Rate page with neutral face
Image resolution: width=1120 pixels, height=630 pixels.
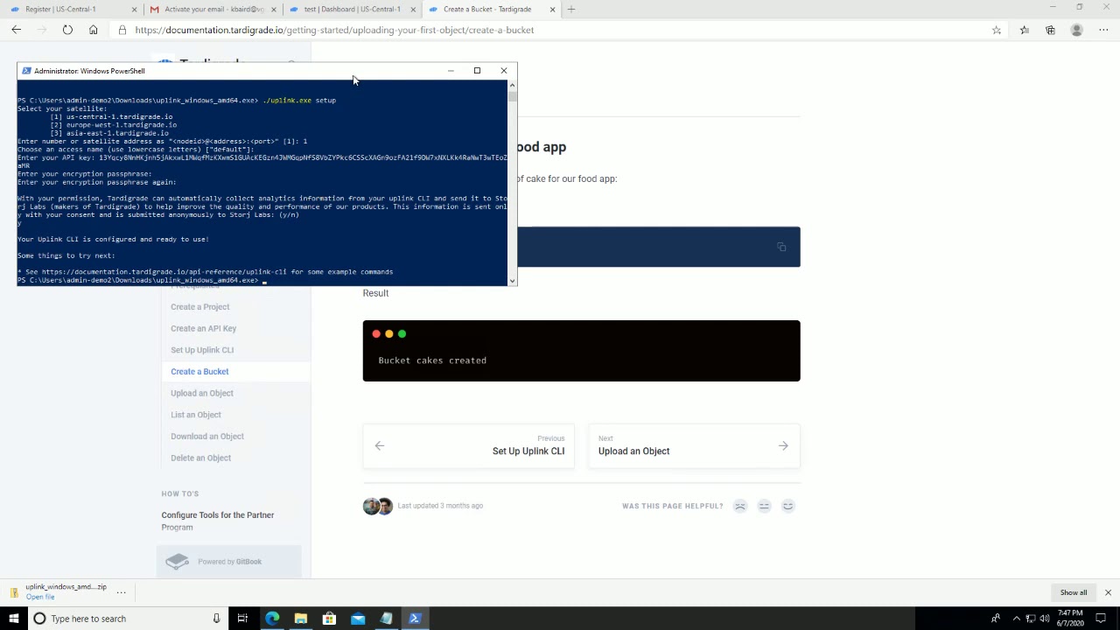(x=764, y=506)
